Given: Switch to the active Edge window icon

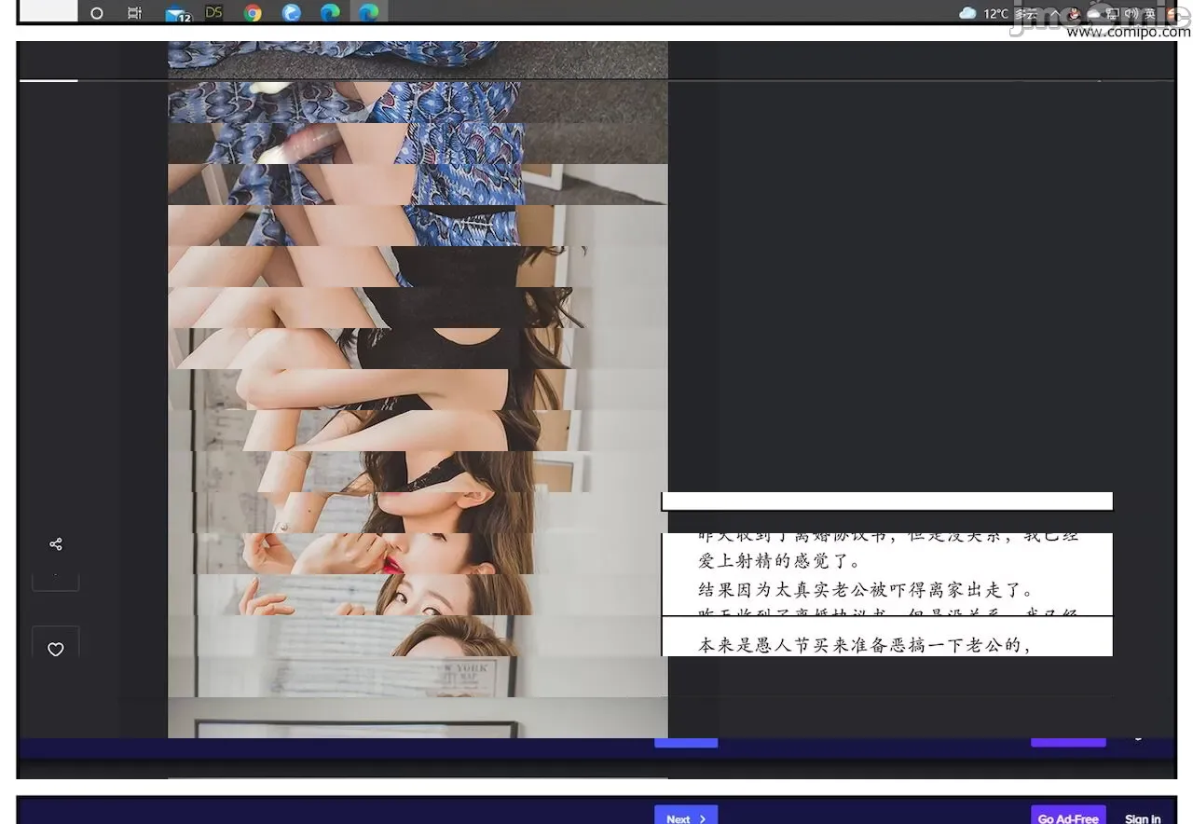Looking at the screenshot, I should click(x=368, y=13).
